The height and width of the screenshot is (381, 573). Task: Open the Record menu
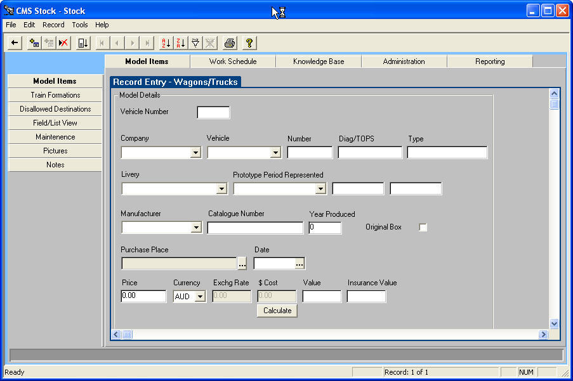tap(53, 25)
